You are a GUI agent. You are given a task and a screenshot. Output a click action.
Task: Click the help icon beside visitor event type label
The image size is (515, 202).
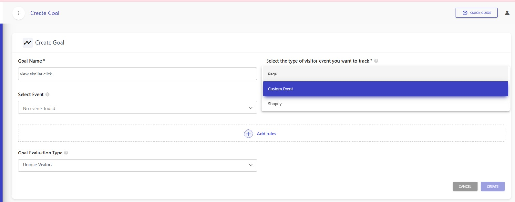[x=376, y=61]
